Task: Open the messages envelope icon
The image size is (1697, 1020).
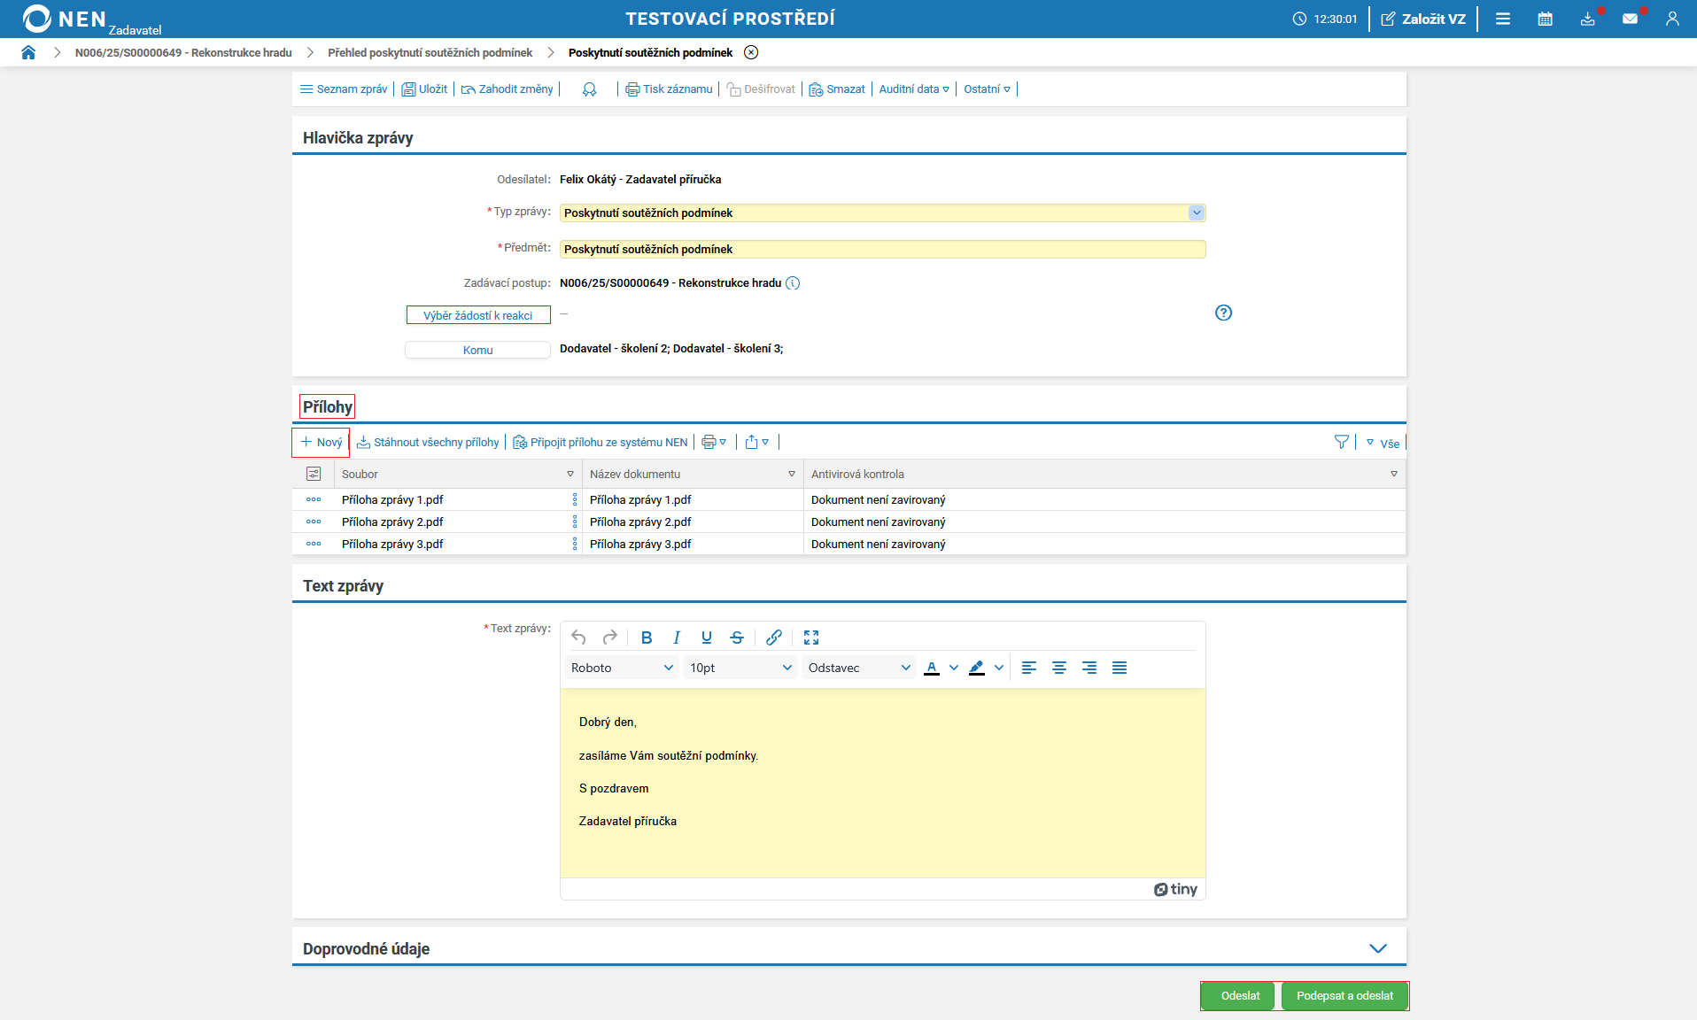Action: 1630,19
